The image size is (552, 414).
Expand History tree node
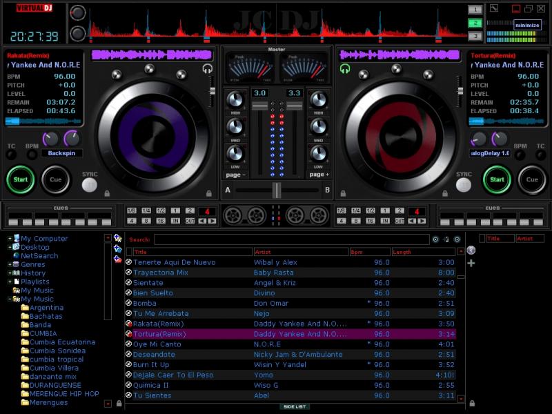click(x=10, y=273)
